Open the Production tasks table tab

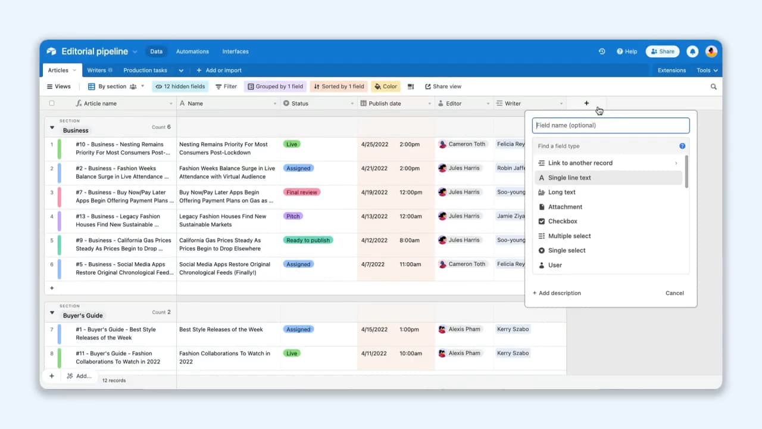pos(145,70)
